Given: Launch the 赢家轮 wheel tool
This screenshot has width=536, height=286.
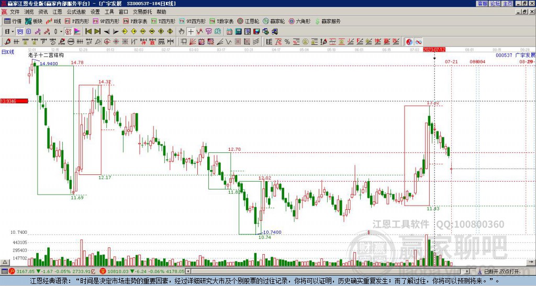Looking at the screenshot, I should click(x=274, y=21).
